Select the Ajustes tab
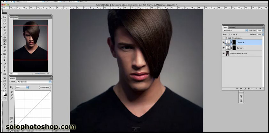This screenshot has height=133, width=269. [x=12, y=79]
